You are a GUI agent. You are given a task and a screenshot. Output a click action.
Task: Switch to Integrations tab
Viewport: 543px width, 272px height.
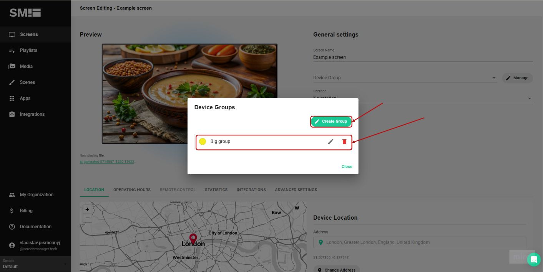click(x=251, y=190)
